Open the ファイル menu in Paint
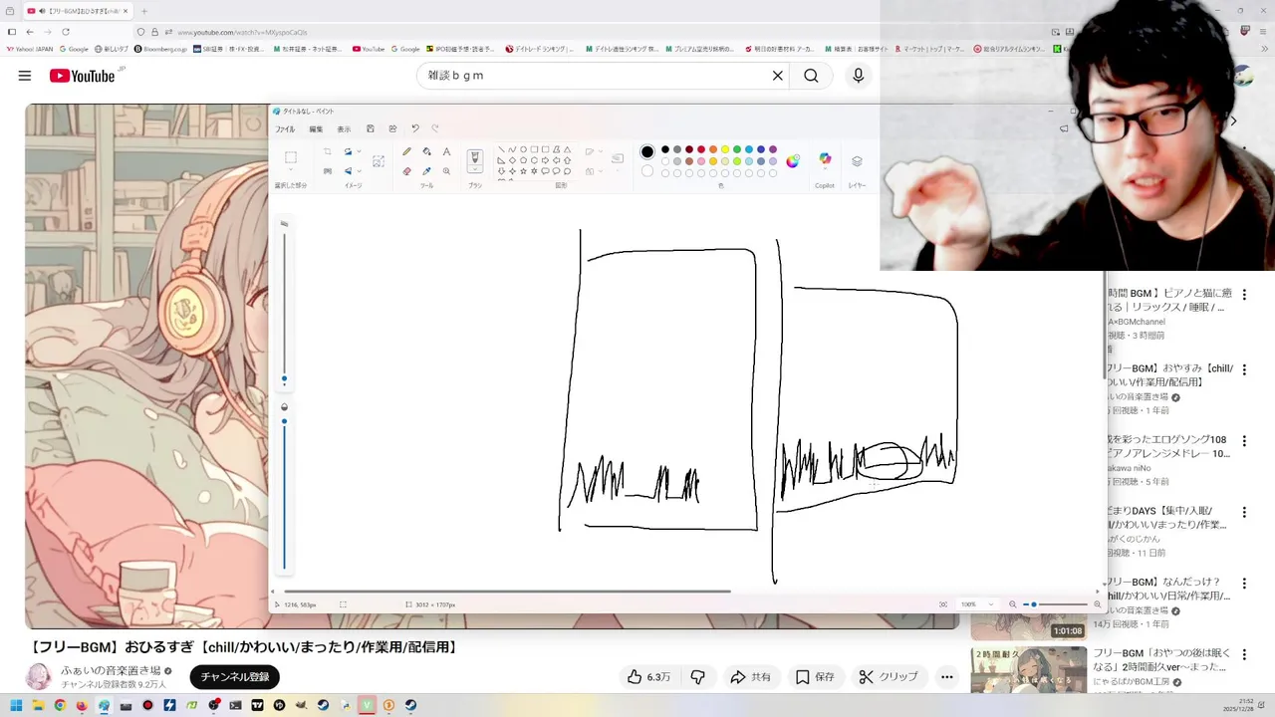Viewport: 1275px width, 717px height. 285,129
